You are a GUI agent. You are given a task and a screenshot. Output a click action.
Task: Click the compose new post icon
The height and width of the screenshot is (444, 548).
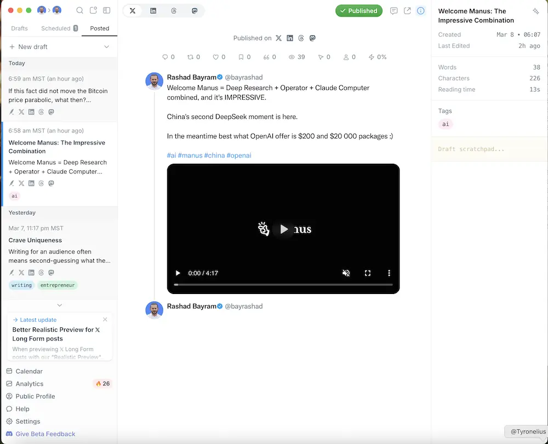(x=93, y=10)
